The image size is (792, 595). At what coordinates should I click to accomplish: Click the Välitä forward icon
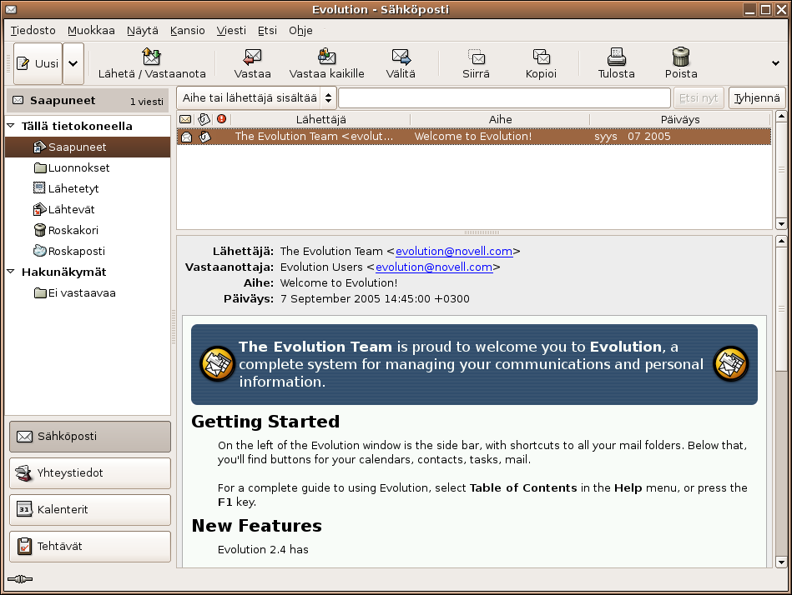[x=401, y=57]
